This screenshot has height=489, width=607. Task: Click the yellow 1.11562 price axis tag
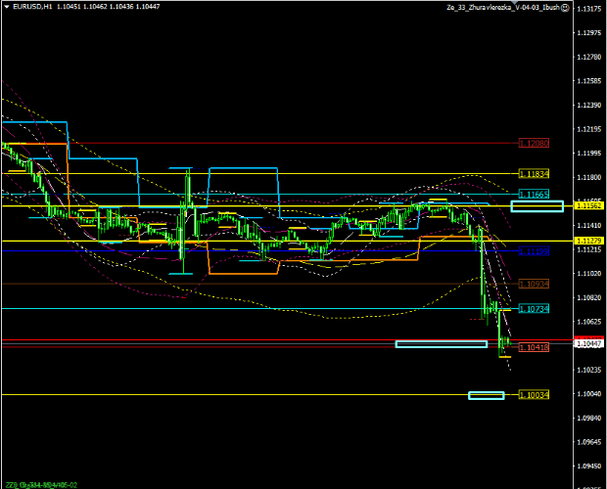click(589, 206)
